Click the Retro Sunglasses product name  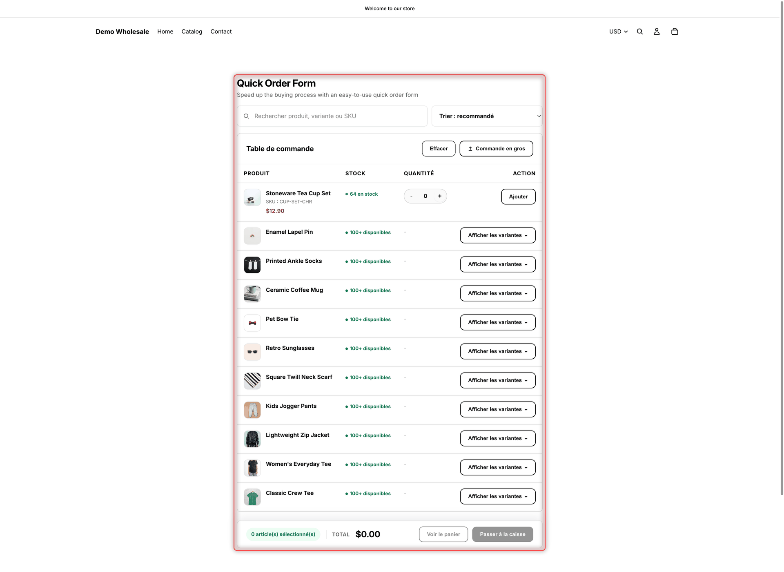tap(290, 348)
